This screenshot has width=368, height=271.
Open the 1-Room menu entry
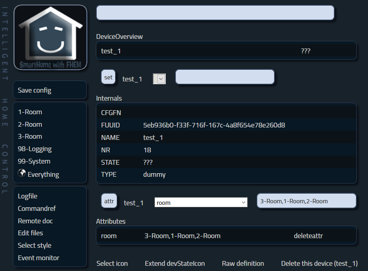point(30,112)
